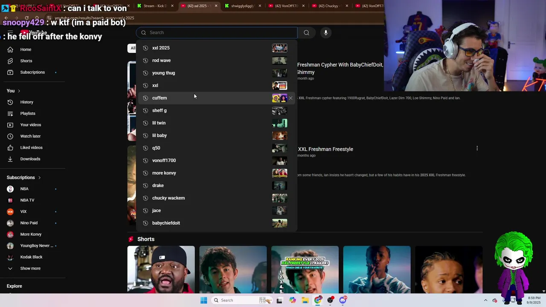Screen dimensions: 546x307
Task: Go to Subscriptions in the sidebar
Action: click(33, 72)
